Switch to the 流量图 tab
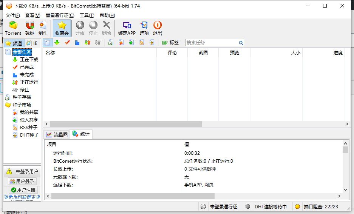Image resolution: width=354 pixels, height=214 pixels. [x=57, y=135]
